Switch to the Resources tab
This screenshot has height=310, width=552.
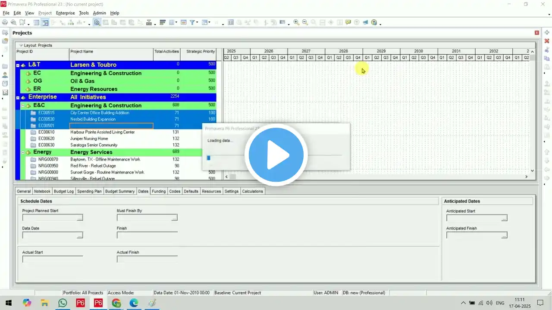(x=211, y=191)
